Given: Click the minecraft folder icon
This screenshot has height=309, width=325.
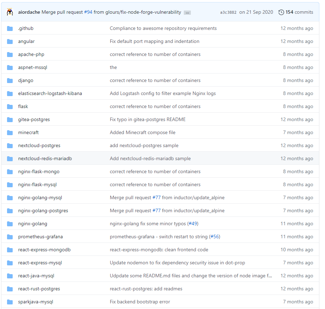Looking at the screenshot, I should point(10,133).
